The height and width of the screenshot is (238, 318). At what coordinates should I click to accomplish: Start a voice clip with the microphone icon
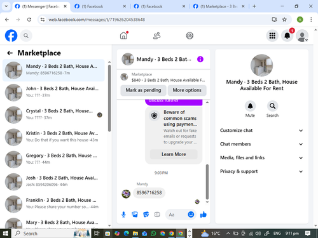pyautogui.click(x=123, y=215)
